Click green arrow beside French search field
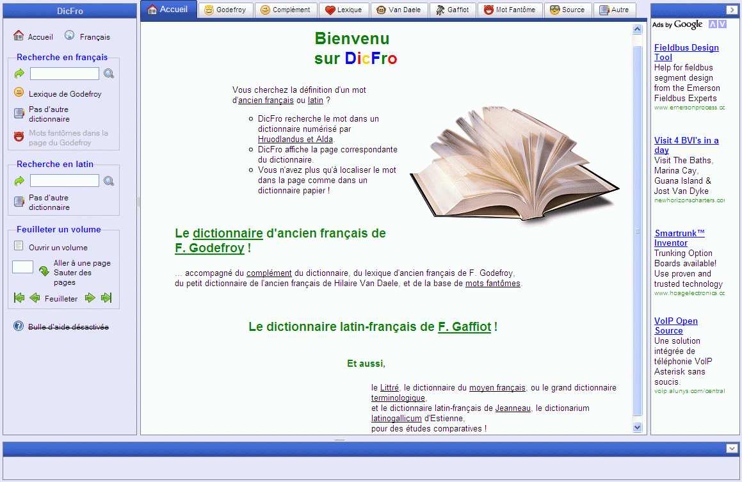 click(19, 74)
